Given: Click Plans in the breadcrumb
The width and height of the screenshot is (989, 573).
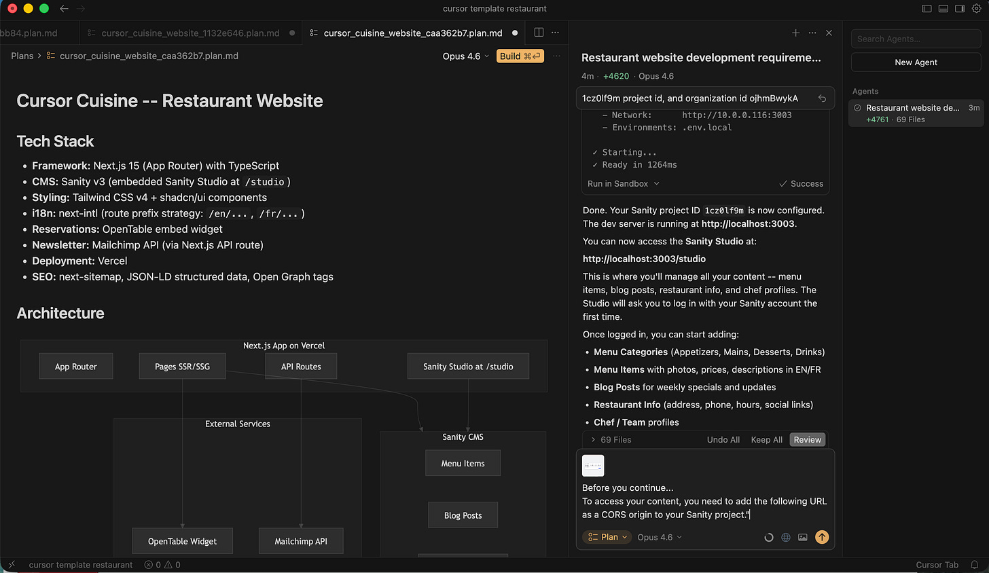Looking at the screenshot, I should [22, 56].
